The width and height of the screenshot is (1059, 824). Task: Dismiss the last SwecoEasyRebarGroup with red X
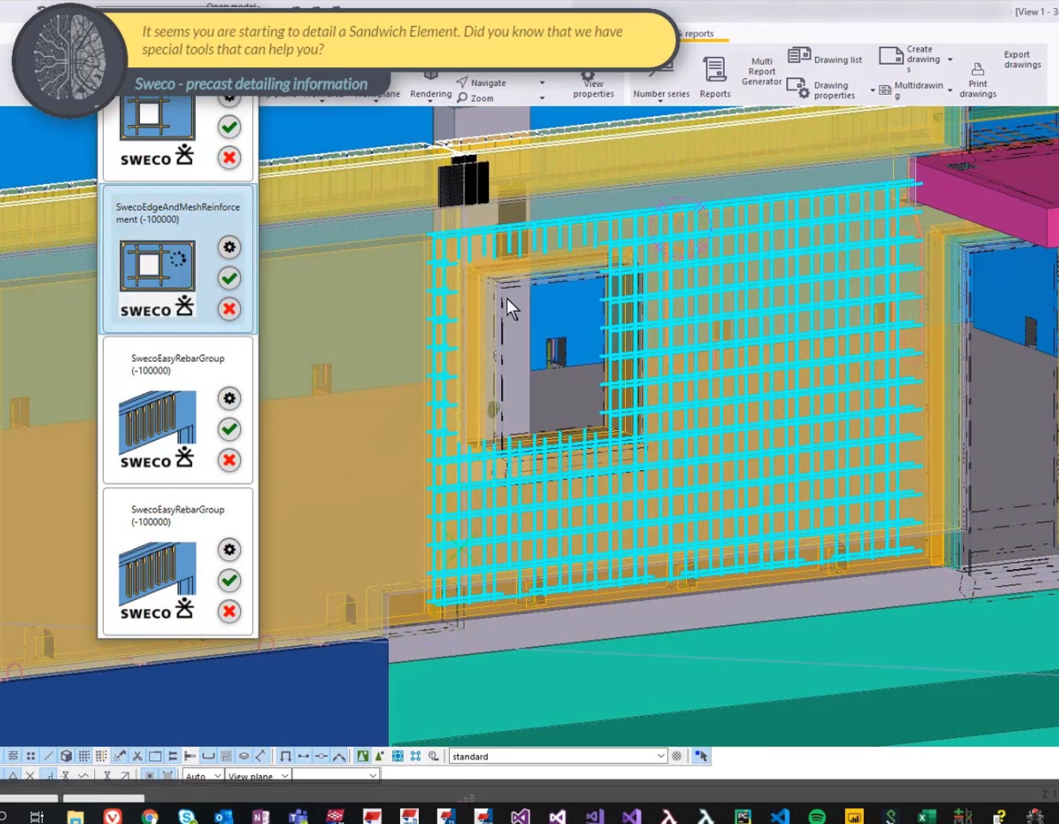(x=229, y=611)
